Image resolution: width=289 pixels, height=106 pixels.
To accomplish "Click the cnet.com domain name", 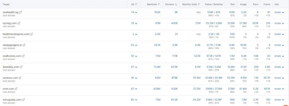I will pos(8,89).
